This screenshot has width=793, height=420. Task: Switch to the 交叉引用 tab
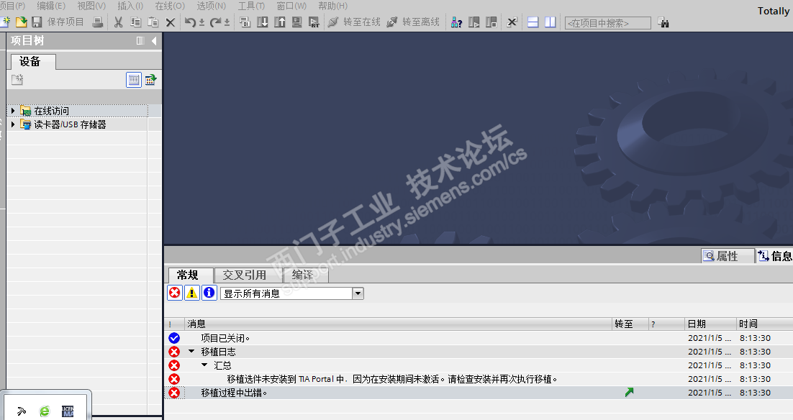[248, 275]
